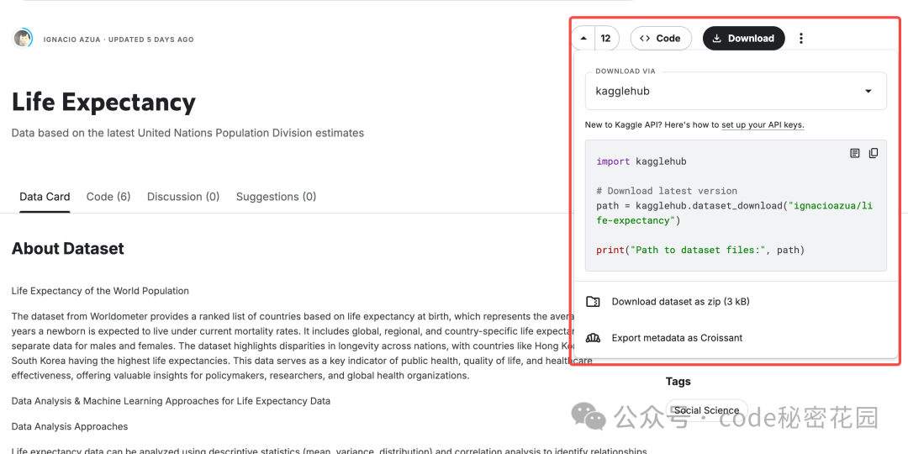The height and width of the screenshot is (454, 908).
Task: Click the Tags heading
Action: click(x=678, y=381)
